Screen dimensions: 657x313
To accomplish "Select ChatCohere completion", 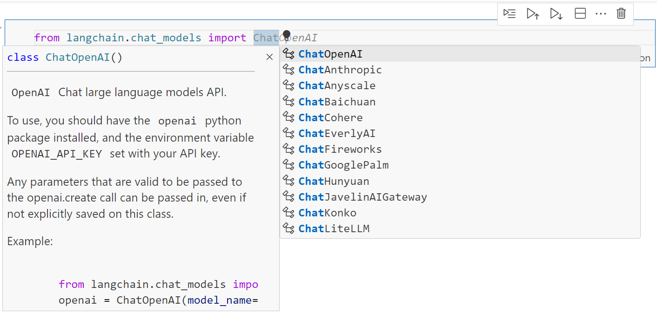I will (460, 117).
